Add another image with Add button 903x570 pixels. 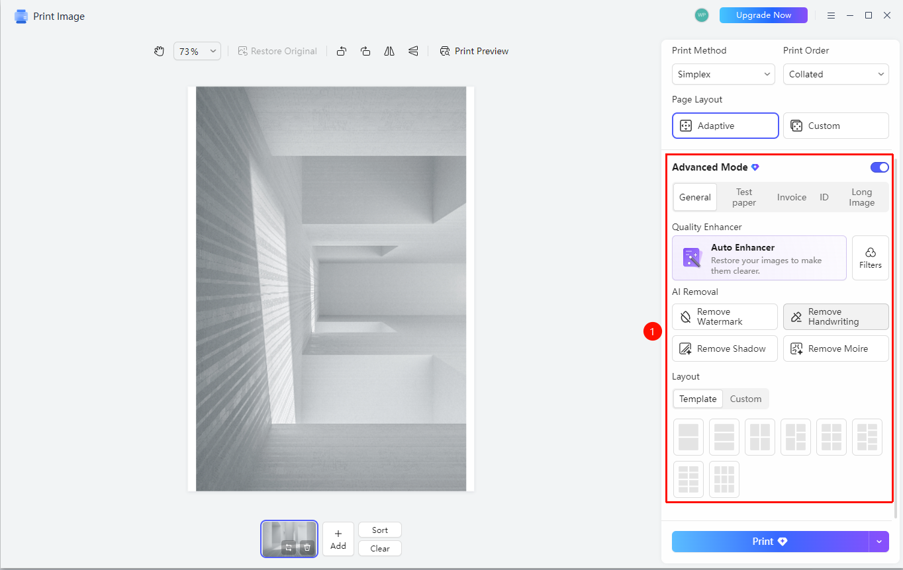tap(338, 539)
